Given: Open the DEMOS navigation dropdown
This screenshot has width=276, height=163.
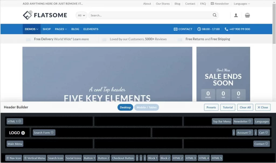Looking at the screenshot, I should pyautogui.click(x=31, y=29).
